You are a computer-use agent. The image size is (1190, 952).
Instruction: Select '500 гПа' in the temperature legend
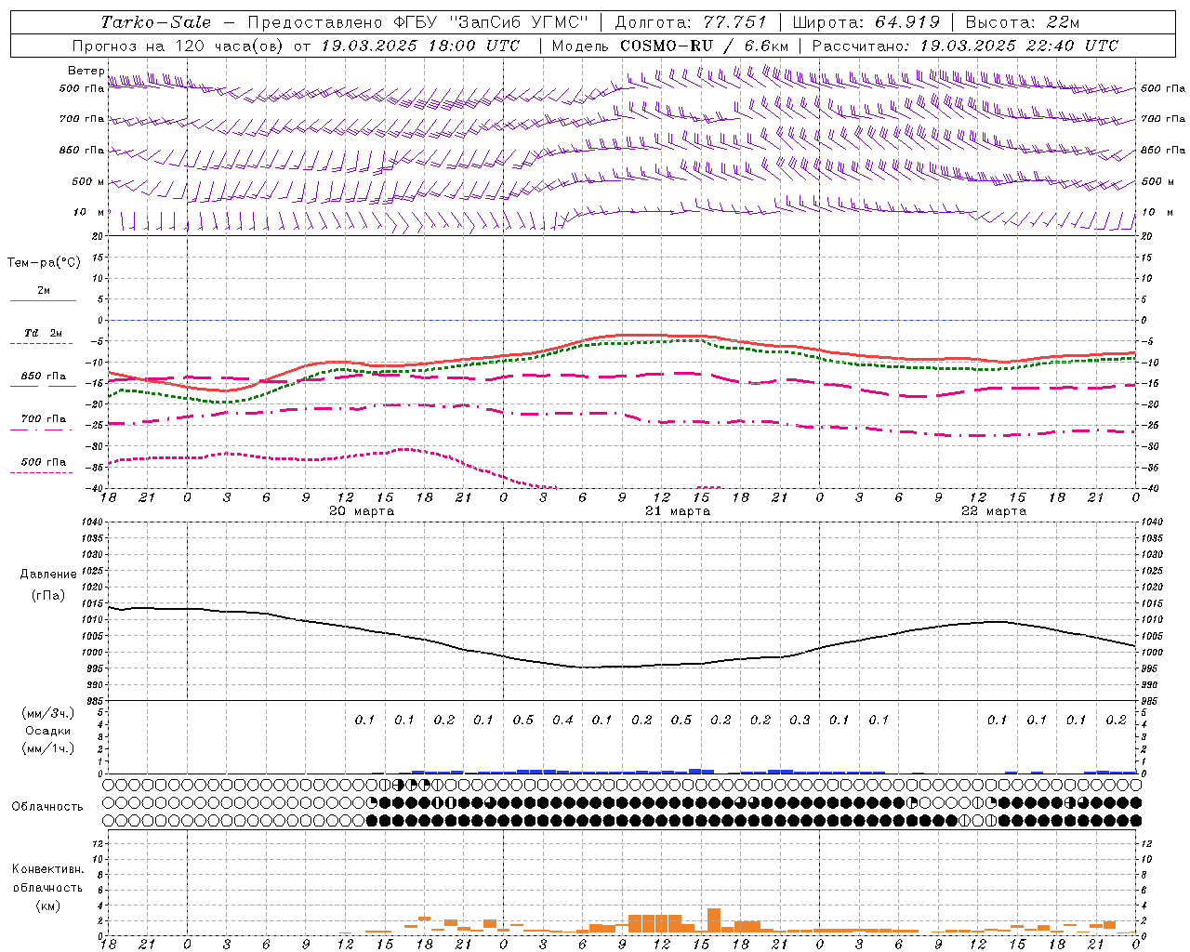click(x=44, y=462)
